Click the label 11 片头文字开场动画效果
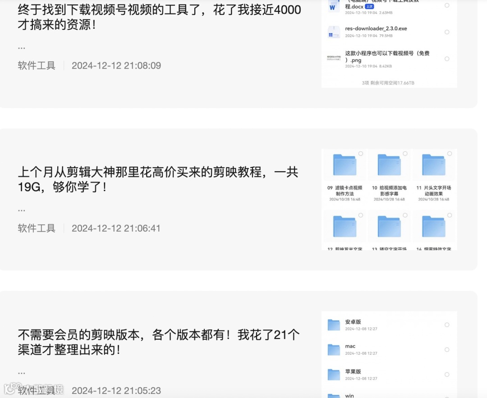 tap(434, 191)
